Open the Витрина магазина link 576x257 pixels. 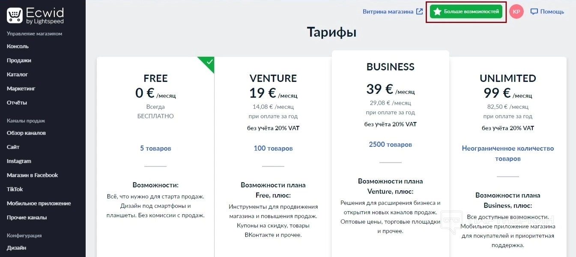tap(388, 12)
